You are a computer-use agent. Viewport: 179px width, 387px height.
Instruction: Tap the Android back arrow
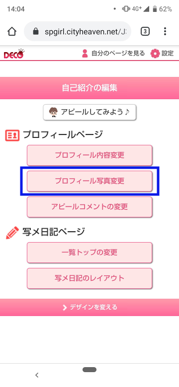[37, 375]
